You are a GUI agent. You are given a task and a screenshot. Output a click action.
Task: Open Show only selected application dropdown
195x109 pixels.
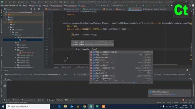[177, 74]
